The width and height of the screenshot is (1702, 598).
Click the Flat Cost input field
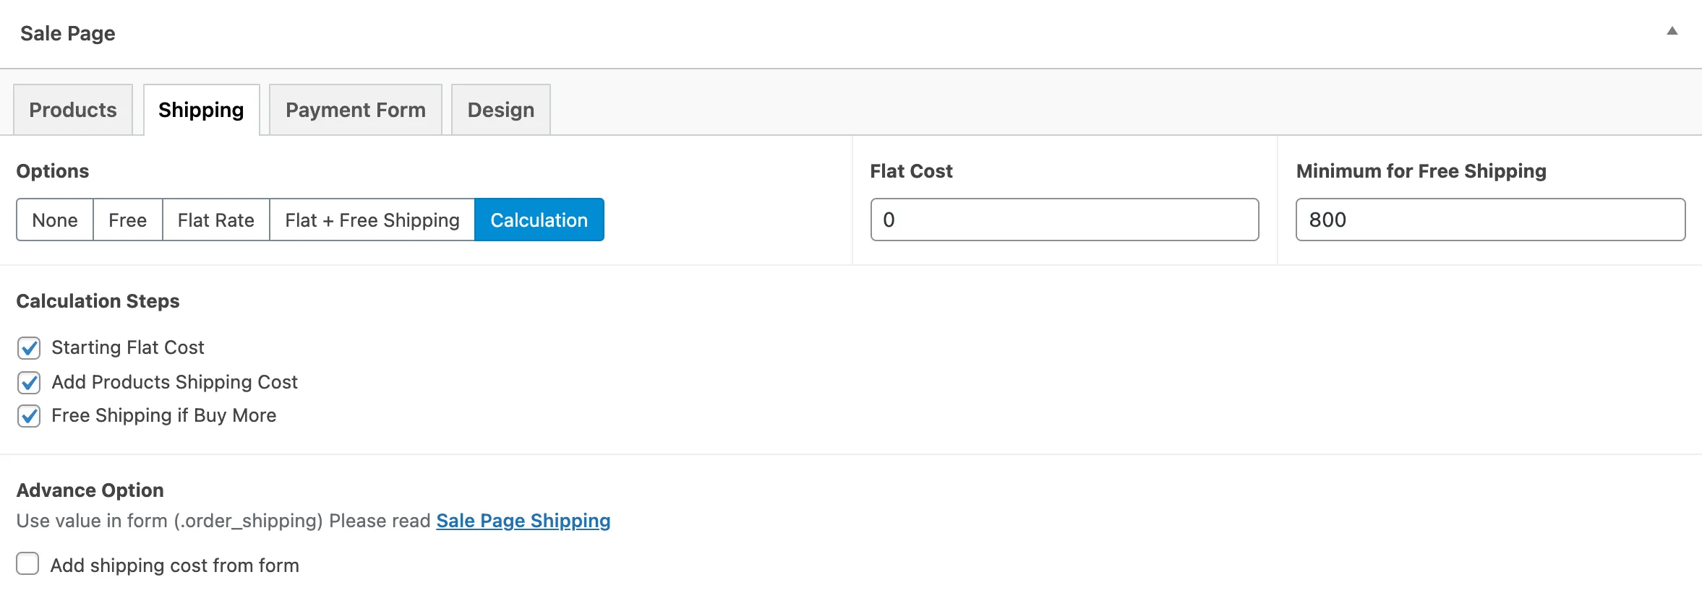click(1064, 220)
